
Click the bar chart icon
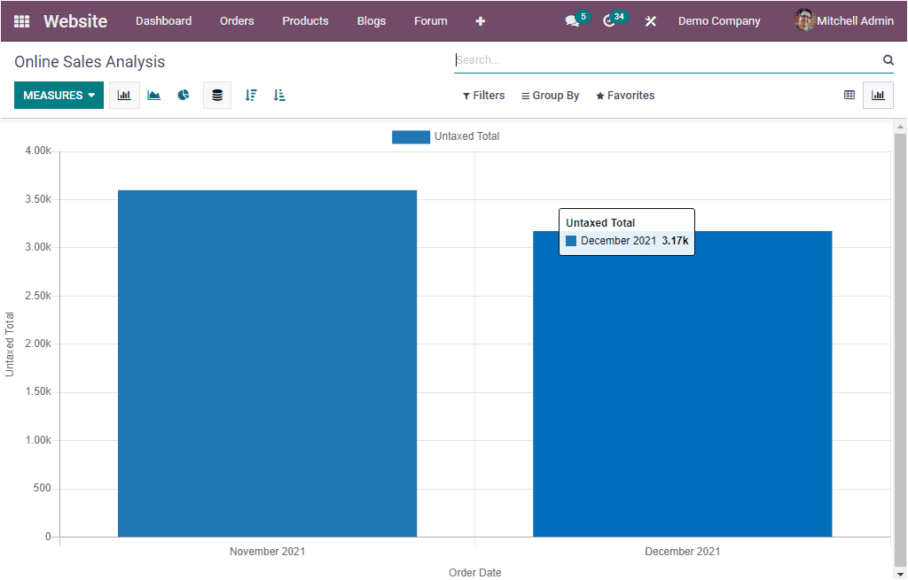click(124, 95)
